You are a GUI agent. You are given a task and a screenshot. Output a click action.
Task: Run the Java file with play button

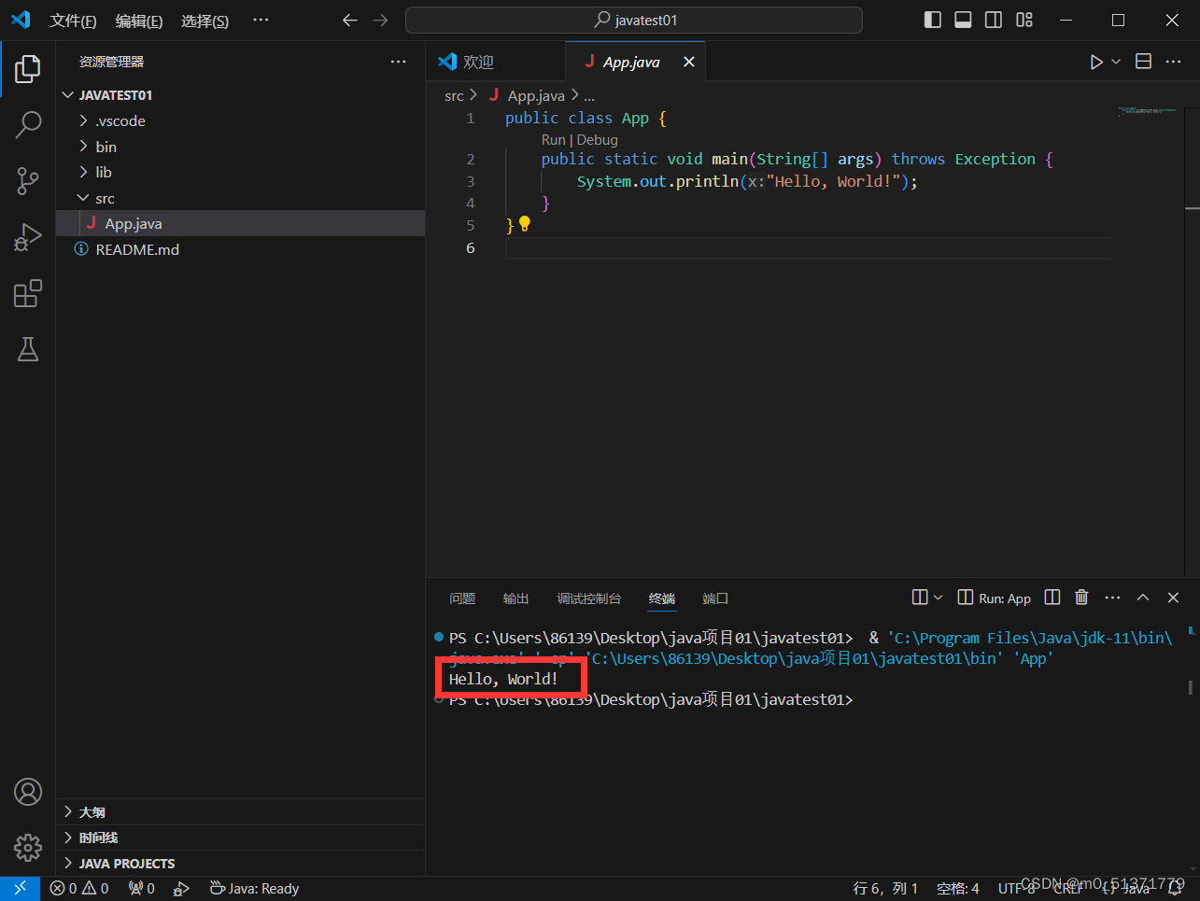click(x=1096, y=62)
